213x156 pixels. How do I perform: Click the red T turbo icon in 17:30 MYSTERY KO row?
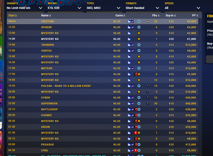click(x=136, y=74)
